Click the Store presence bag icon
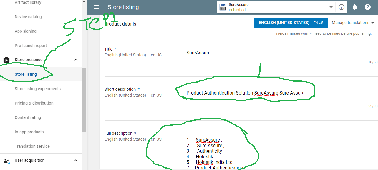378x170 pixels. pyautogui.click(x=6, y=60)
